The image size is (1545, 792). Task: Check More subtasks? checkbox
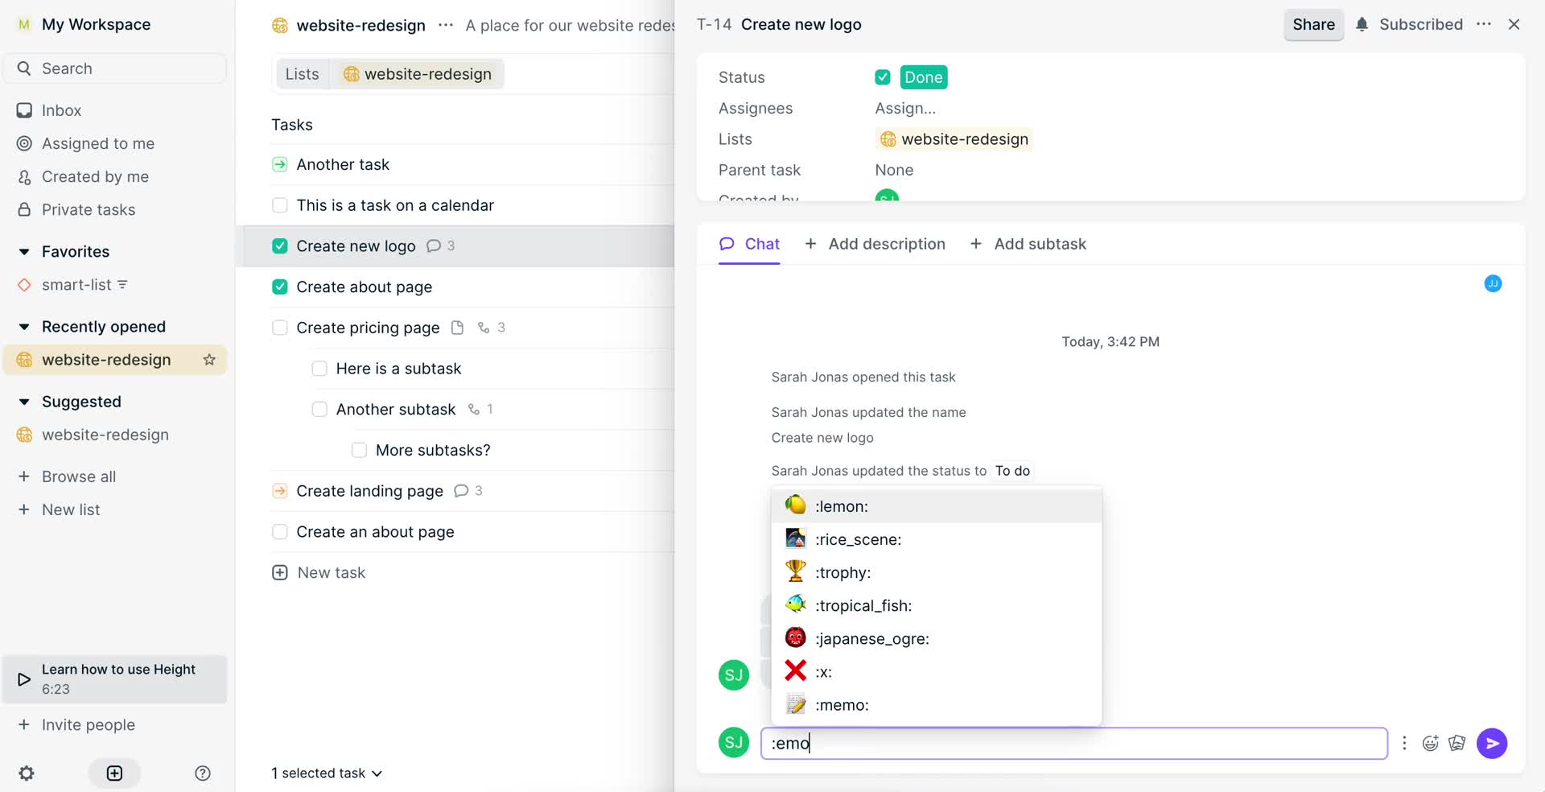click(x=359, y=450)
